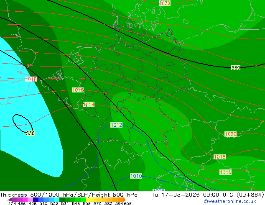Click the 486 legend value
Screen dimensions: 265x205
pyautogui.click(x=22, y=203)
